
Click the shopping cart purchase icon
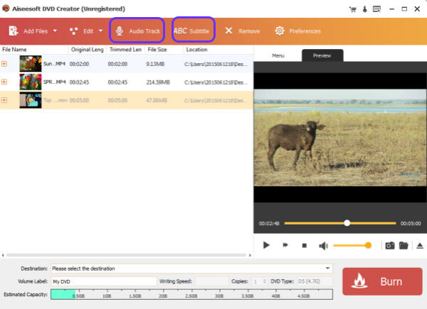pos(354,9)
